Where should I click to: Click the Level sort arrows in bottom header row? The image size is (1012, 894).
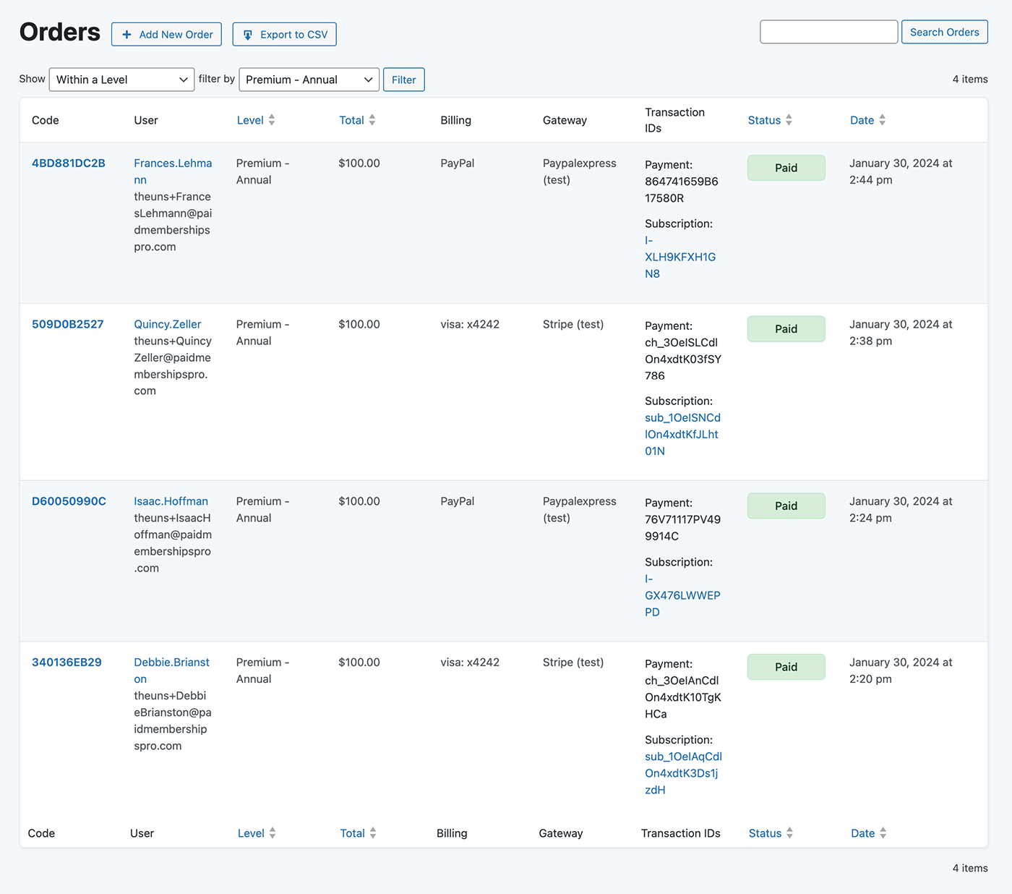272,833
